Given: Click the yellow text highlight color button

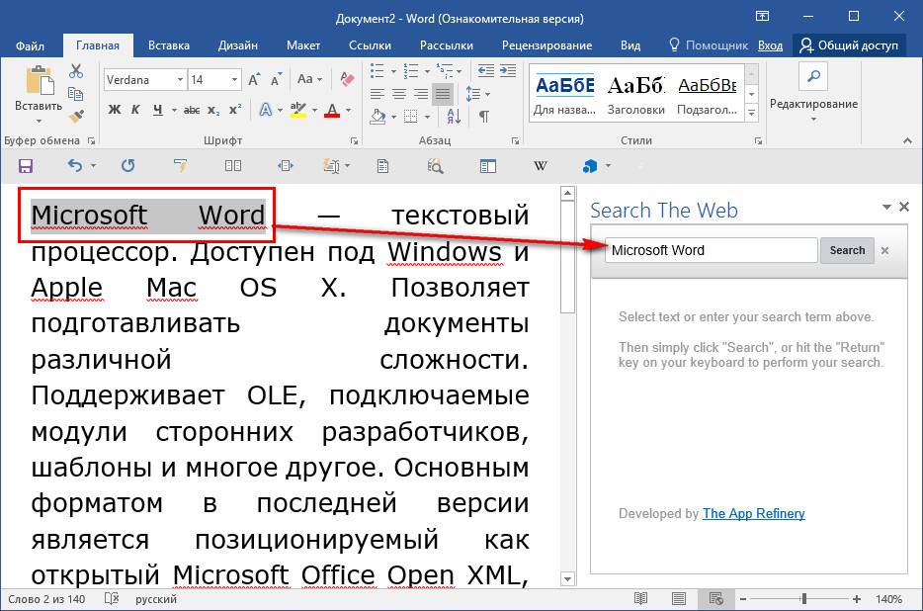Looking at the screenshot, I should tap(298, 110).
